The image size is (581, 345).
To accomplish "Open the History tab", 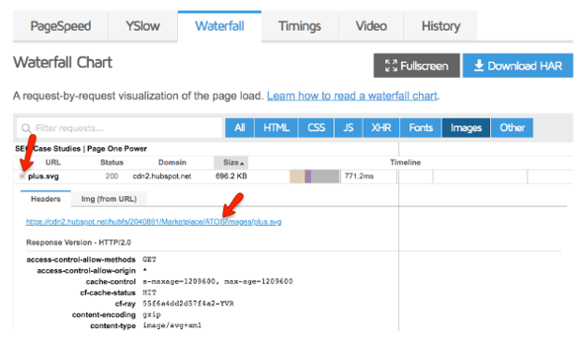I will 440,26.
